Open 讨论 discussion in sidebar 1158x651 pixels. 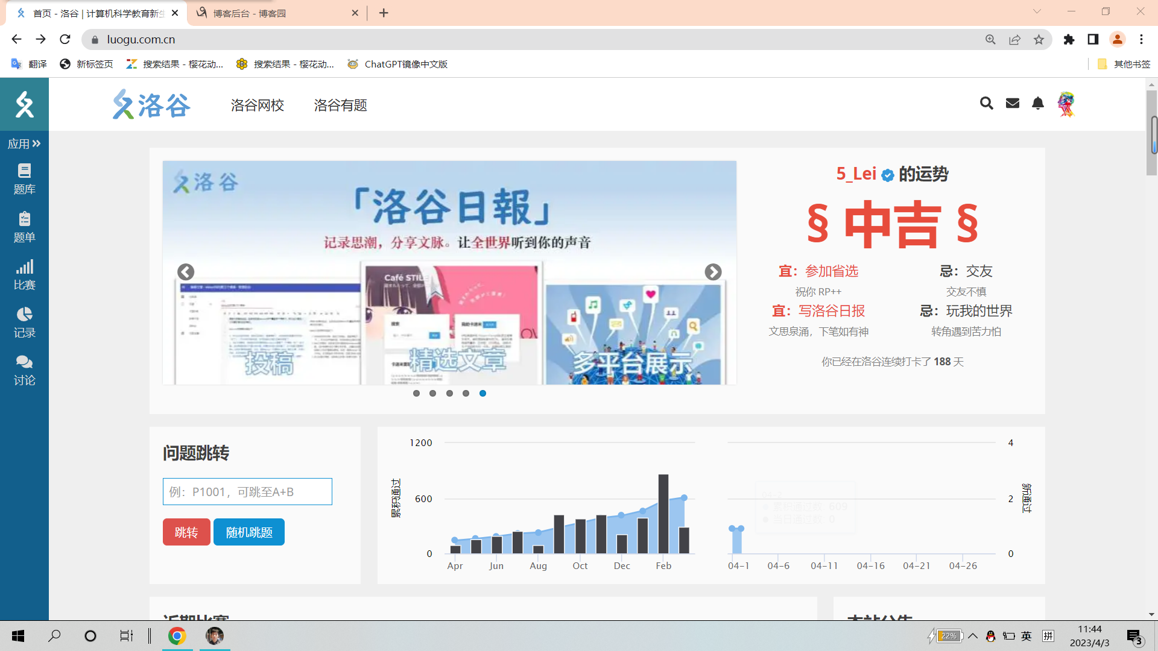(24, 370)
